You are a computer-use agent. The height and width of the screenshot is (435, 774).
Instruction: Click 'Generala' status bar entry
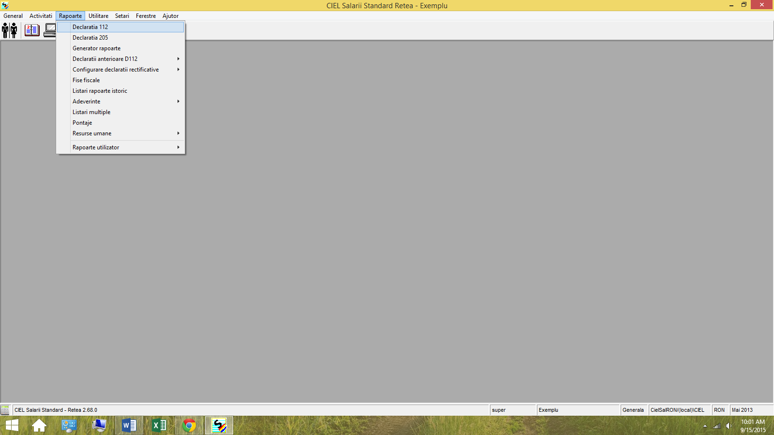click(633, 410)
